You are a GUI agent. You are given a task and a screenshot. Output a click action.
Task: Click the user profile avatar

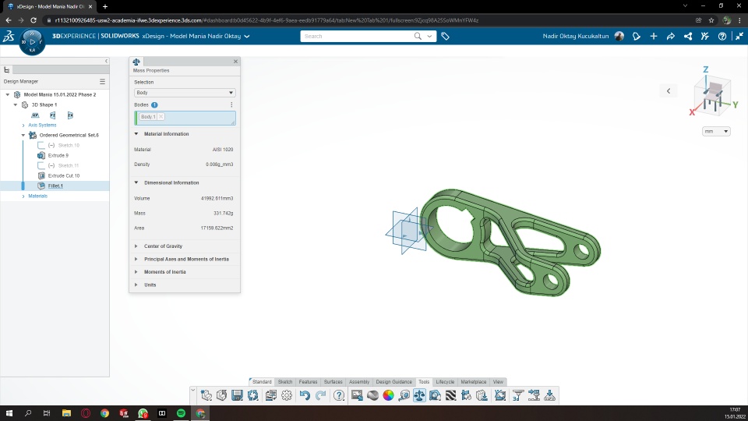(619, 37)
